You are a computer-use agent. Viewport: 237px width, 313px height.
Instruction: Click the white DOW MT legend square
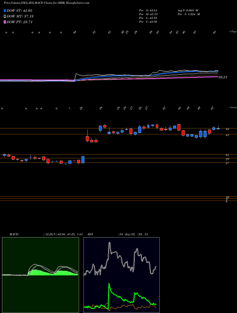(x=5, y=17)
